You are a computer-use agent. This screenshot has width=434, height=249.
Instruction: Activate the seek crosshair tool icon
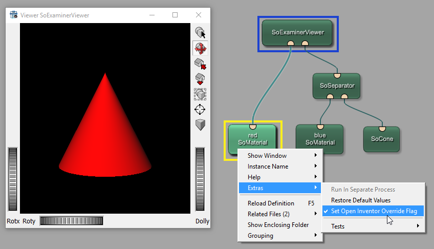200,110
